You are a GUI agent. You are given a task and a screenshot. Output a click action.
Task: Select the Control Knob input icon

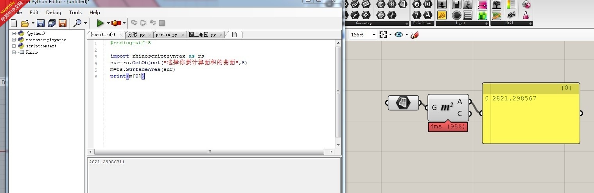pos(456,15)
